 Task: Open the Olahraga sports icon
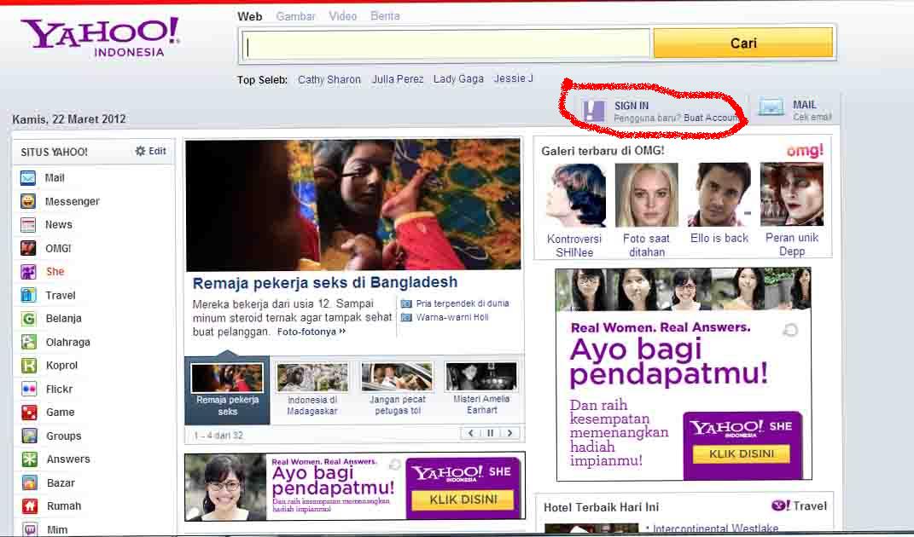coord(28,342)
